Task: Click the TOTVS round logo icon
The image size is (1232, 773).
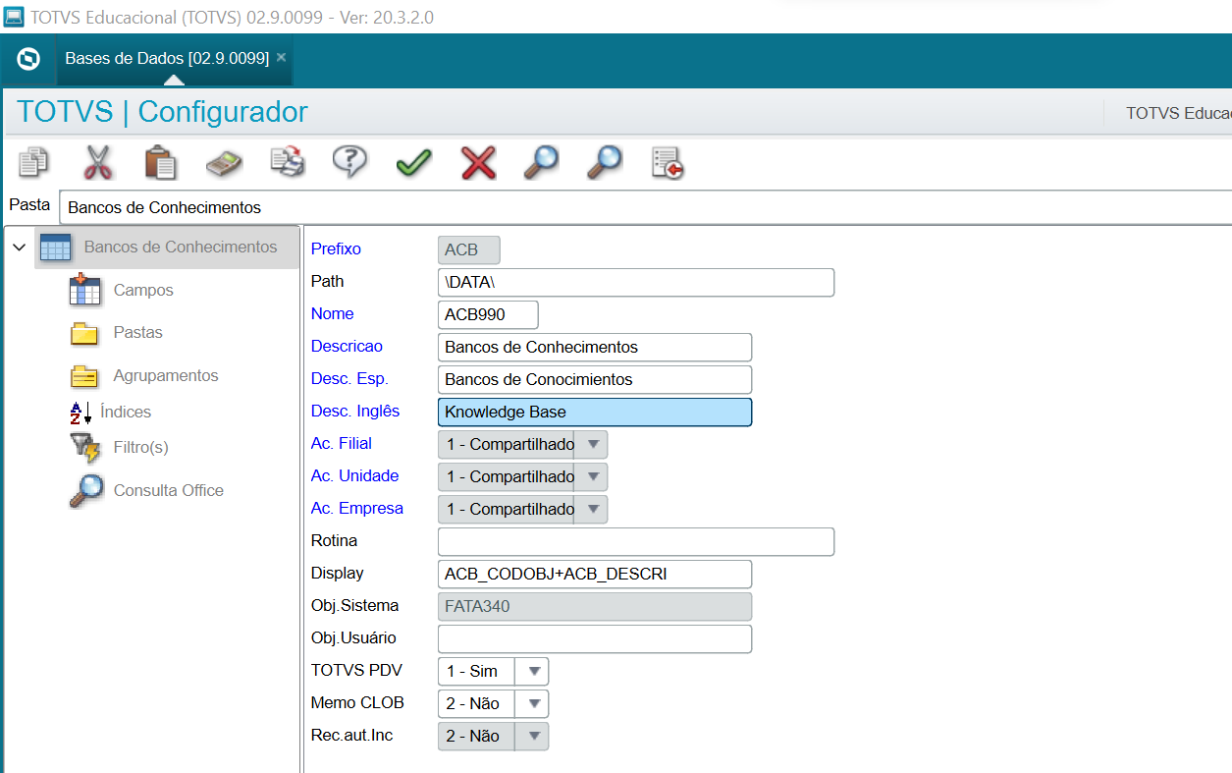Action: pos(29,59)
